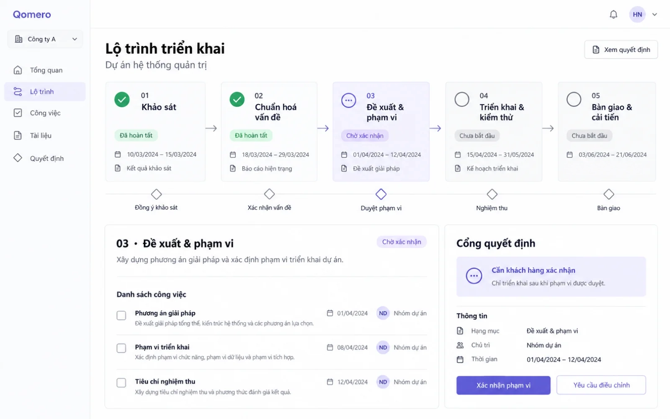Check the Phương án giải pháp task

[x=121, y=316]
